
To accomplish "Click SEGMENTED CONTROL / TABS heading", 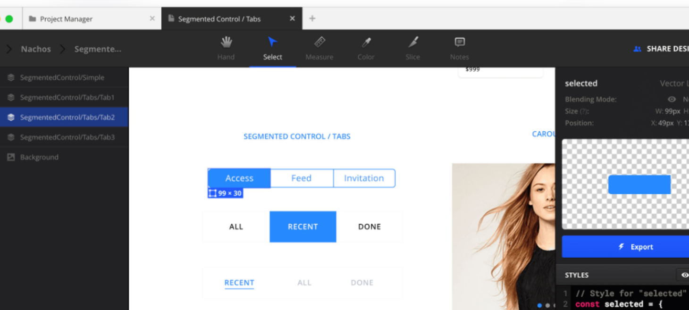I will click(x=297, y=136).
